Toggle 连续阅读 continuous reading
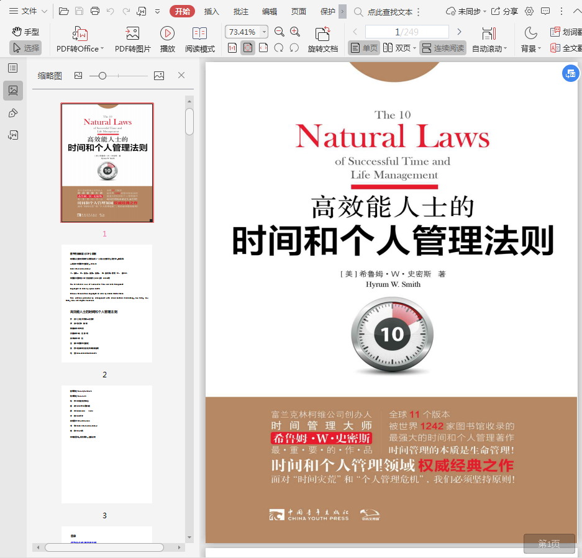The height and width of the screenshot is (558, 582). point(443,48)
